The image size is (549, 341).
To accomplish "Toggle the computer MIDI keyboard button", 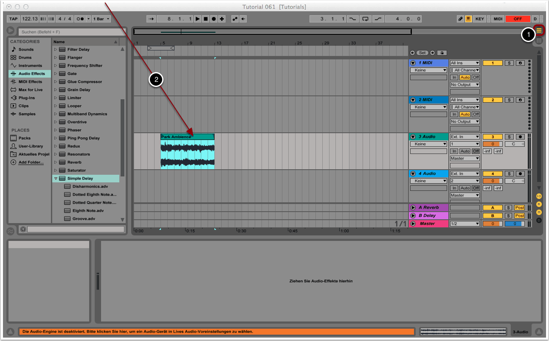I will click(469, 19).
